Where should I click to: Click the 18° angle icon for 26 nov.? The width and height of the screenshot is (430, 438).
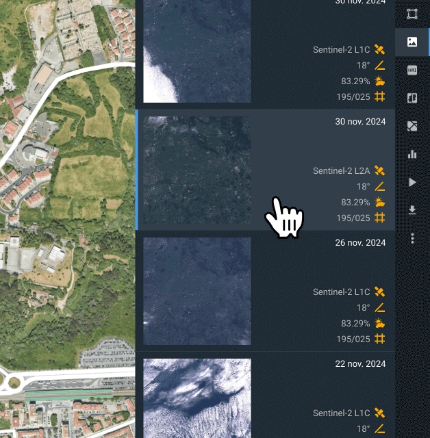(x=379, y=307)
